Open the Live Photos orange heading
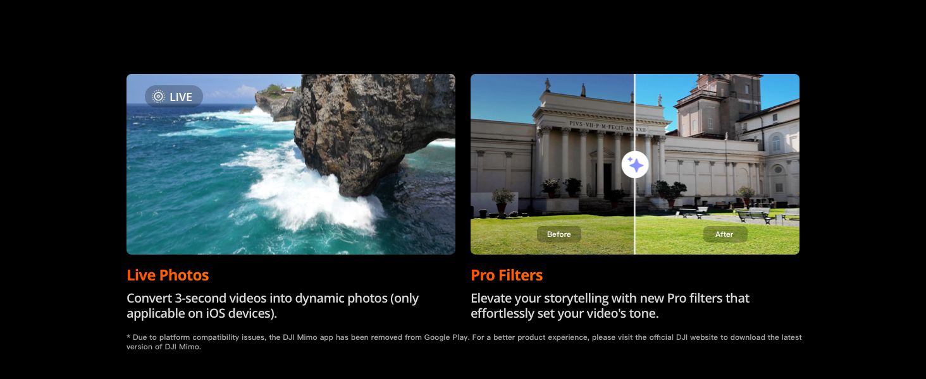This screenshot has width=926, height=379. [x=168, y=275]
